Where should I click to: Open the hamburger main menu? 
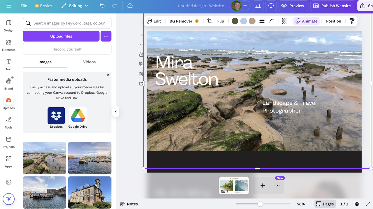coord(9,6)
